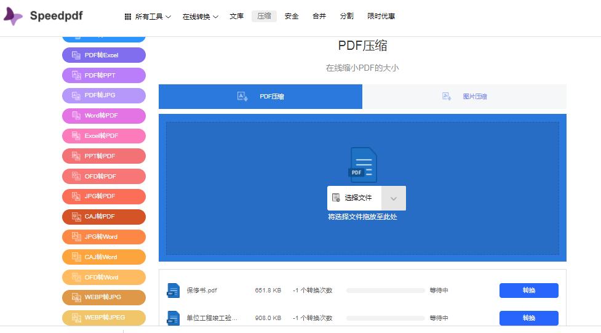Click the file icon for 保修书.pdf
This screenshot has width=601, height=333.
click(173, 291)
